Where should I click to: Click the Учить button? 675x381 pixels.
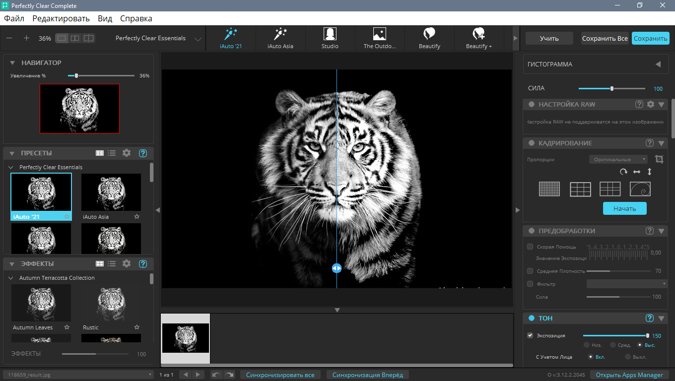[549, 38]
